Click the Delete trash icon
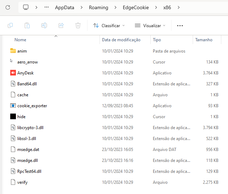Viewport: 228px width, 194px height. coord(78,25)
